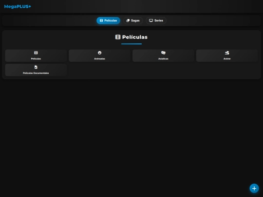Switch to the Series tab
Viewport: 263px width, 197px height.
click(156, 20)
